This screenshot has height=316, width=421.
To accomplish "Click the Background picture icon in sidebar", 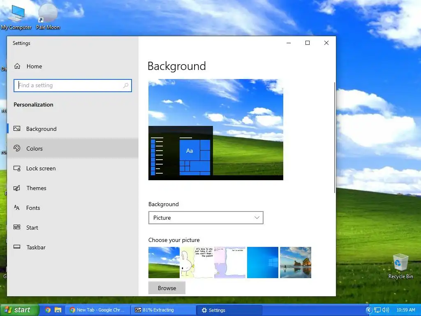I will (17, 129).
